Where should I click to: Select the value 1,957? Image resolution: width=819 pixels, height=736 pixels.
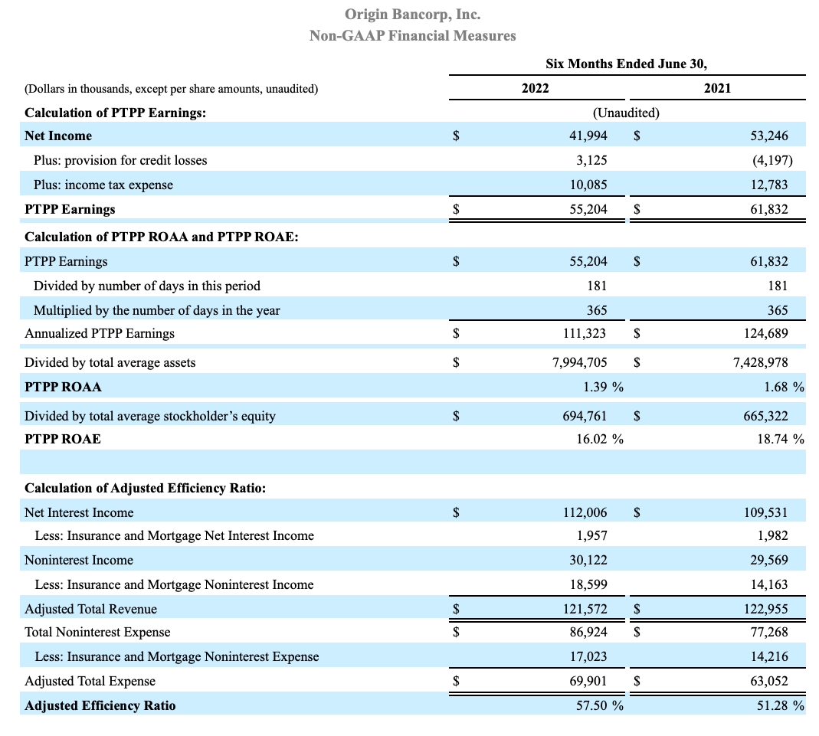tap(591, 535)
